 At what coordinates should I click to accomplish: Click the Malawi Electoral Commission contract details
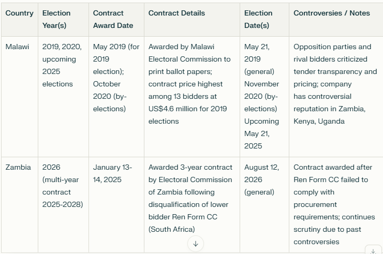tap(189, 84)
